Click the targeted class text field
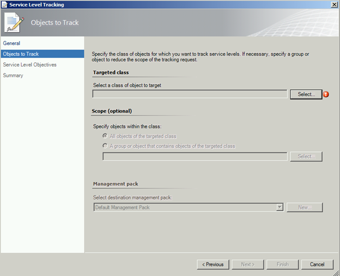Viewport: 340px width, 276px height. (x=190, y=94)
